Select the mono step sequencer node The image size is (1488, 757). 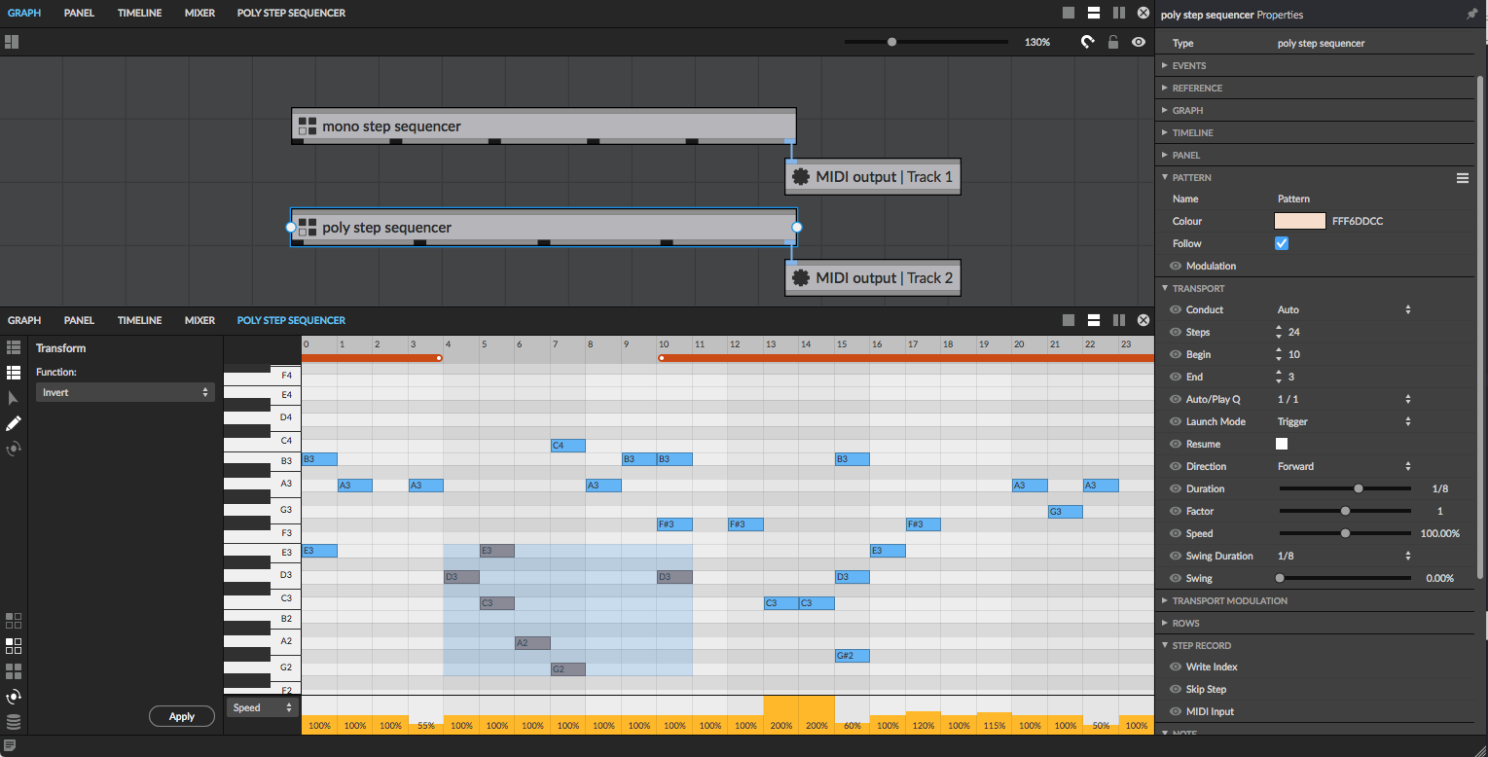click(544, 126)
